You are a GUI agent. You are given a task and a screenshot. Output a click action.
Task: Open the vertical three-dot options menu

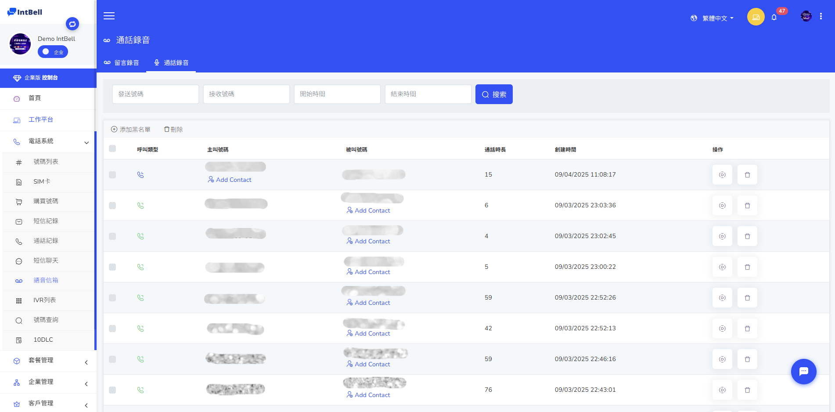pos(821,16)
